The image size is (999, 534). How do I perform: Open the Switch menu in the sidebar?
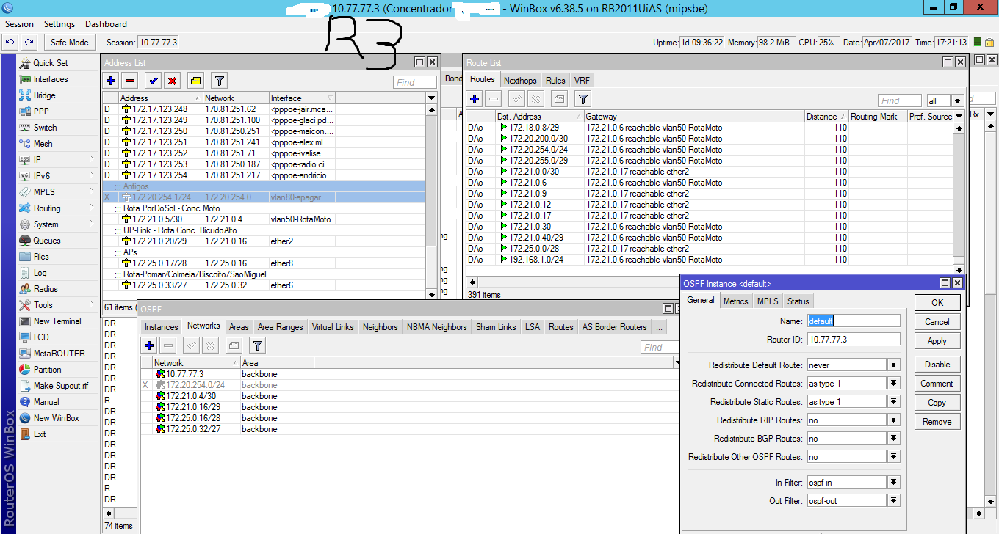pos(45,128)
